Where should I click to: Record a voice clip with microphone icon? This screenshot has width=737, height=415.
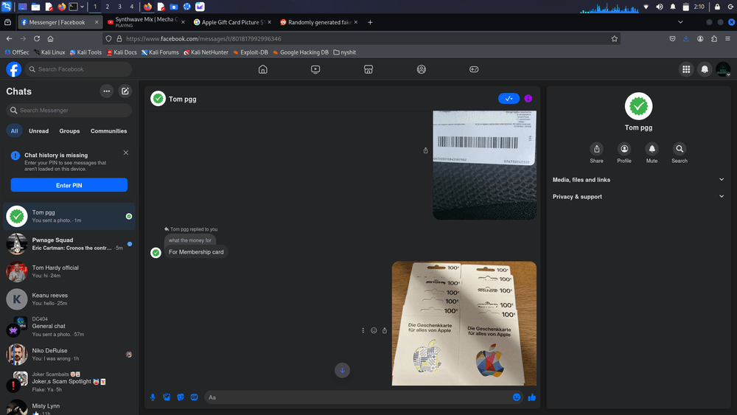[x=153, y=397]
